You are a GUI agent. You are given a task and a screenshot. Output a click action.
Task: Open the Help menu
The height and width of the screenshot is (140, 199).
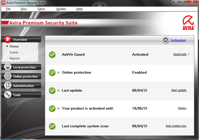79,9
